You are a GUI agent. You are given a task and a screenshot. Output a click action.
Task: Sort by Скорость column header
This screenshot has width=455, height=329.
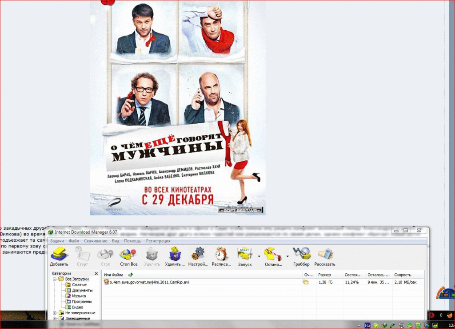click(x=407, y=275)
